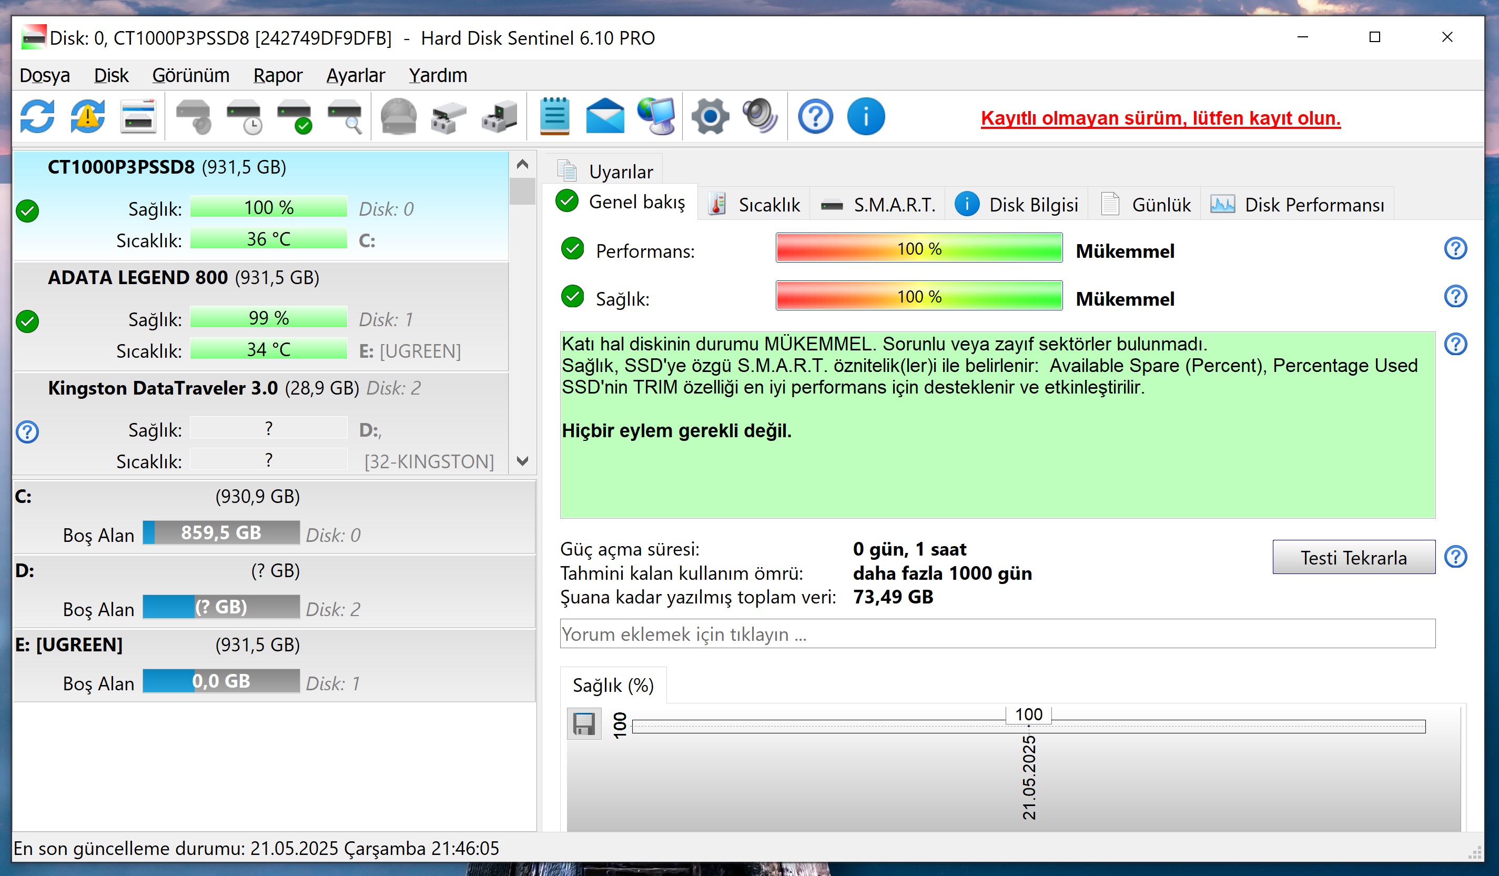Click the E: [UGREEN] free space 0,0 GB bar
The image size is (1499, 876).
(221, 681)
